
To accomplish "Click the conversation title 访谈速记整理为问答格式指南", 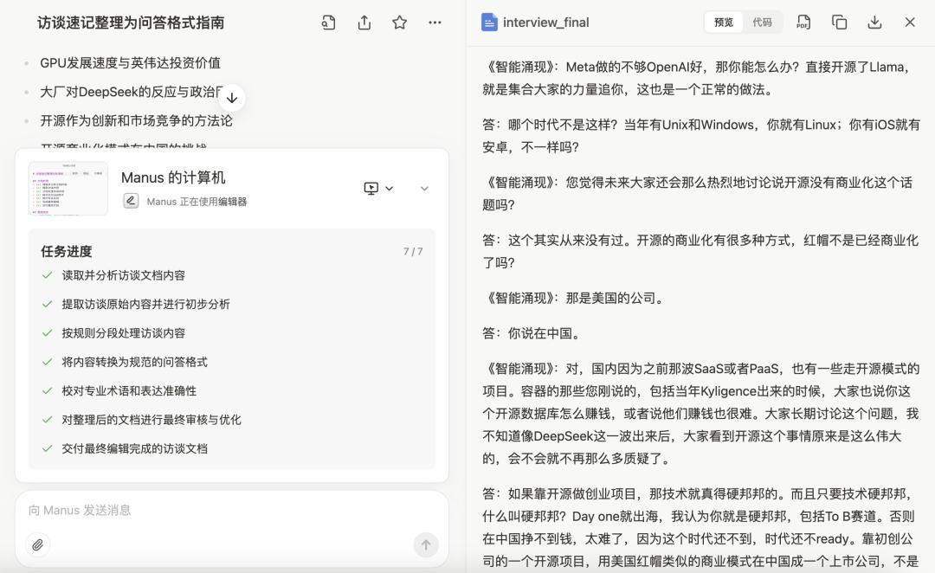I will point(131,23).
